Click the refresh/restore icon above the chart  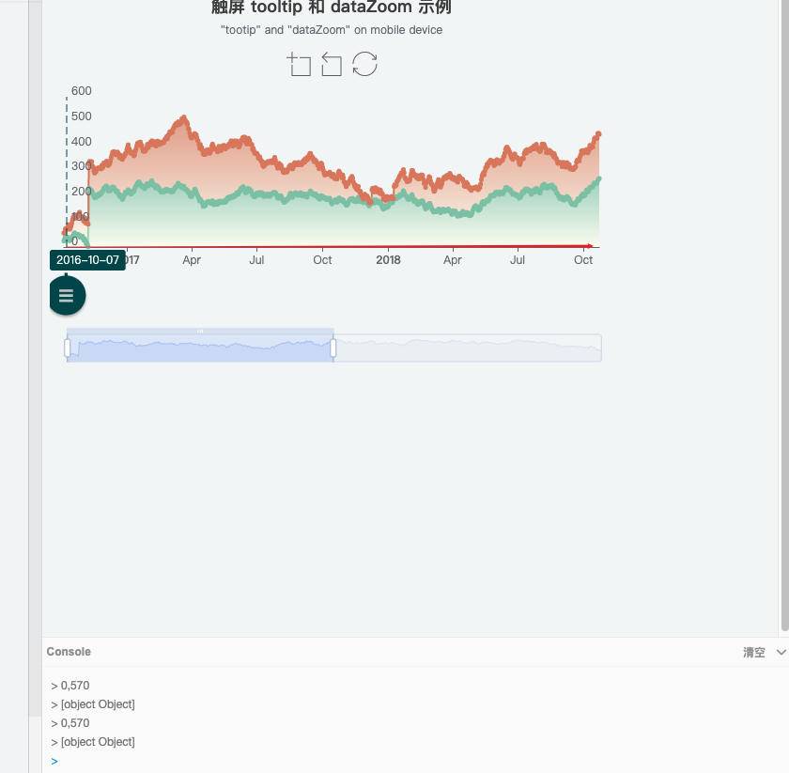(364, 64)
